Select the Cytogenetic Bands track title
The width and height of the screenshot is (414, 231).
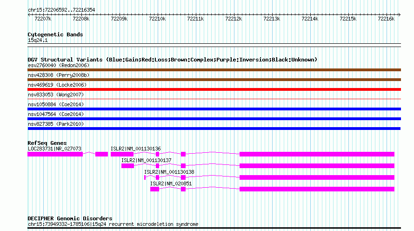pos(55,34)
